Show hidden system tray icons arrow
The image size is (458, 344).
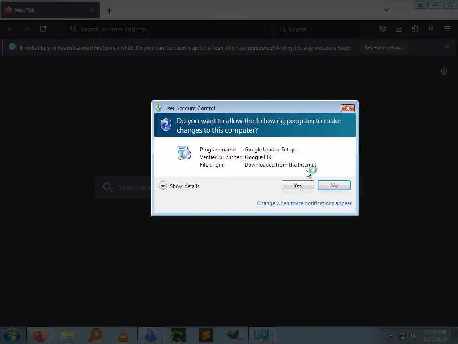point(391,336)
